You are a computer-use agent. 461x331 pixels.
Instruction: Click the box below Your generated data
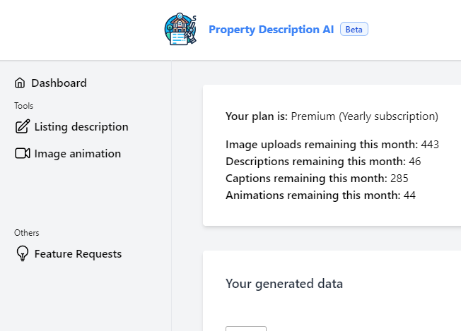[245, 328]
